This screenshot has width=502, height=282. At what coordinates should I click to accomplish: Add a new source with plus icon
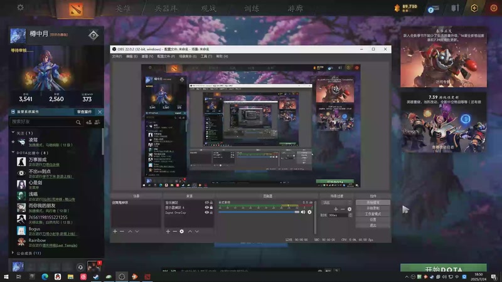coord(168,231)
